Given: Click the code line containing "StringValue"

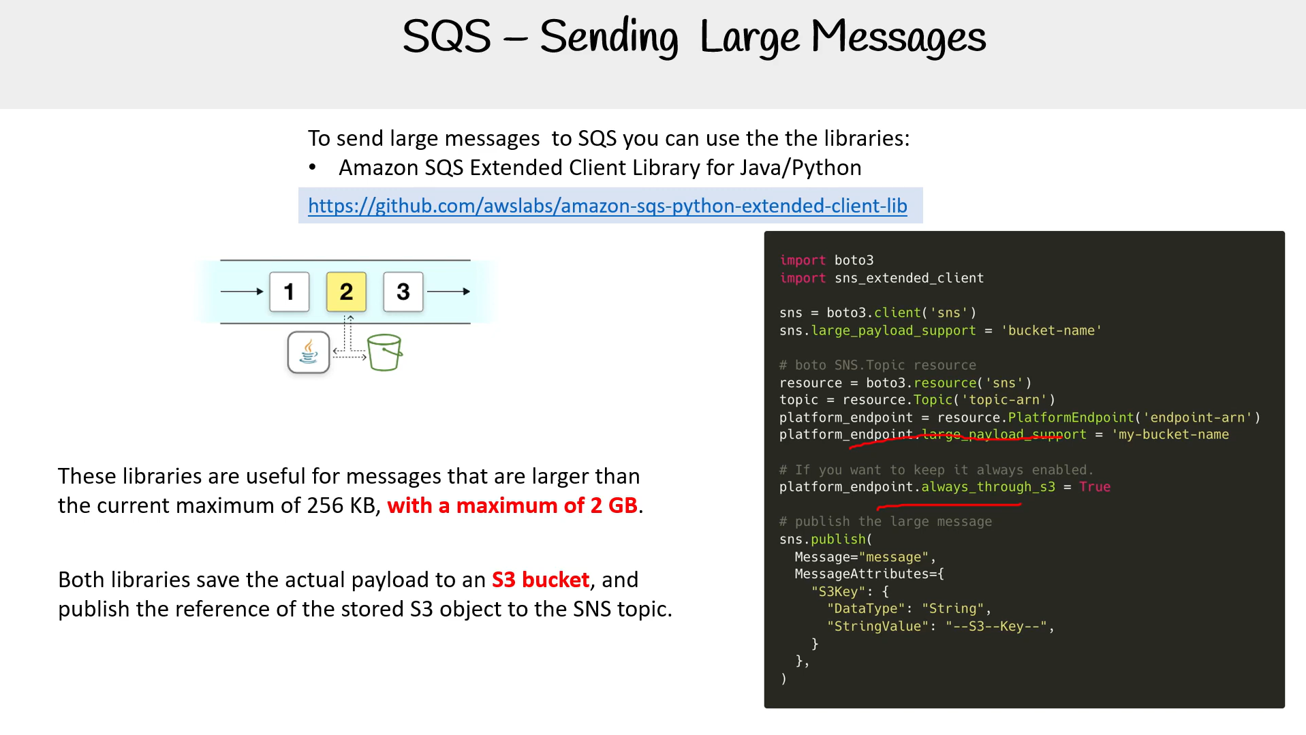Looking at the screenshot, I should pos(940,627).
